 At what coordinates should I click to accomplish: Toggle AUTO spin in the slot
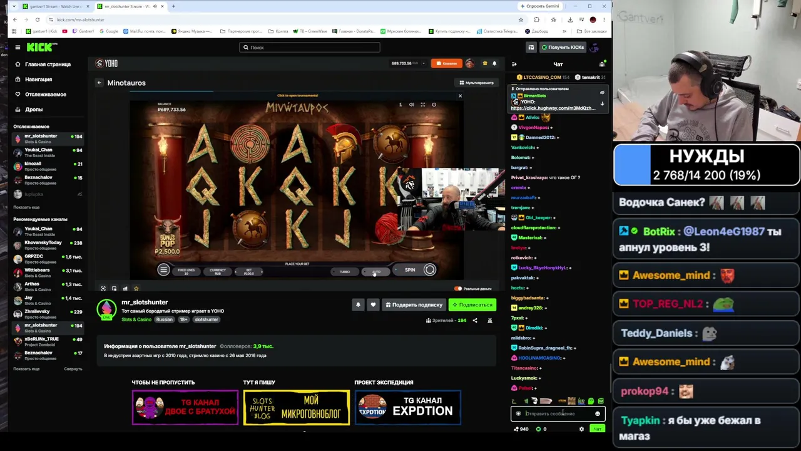click(376, 272)
